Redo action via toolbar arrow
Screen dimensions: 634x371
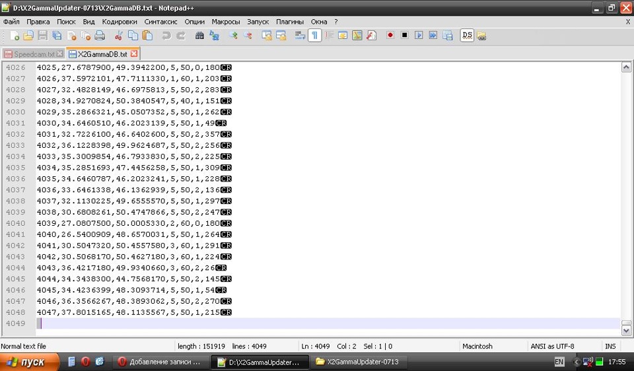click(181, 36)
